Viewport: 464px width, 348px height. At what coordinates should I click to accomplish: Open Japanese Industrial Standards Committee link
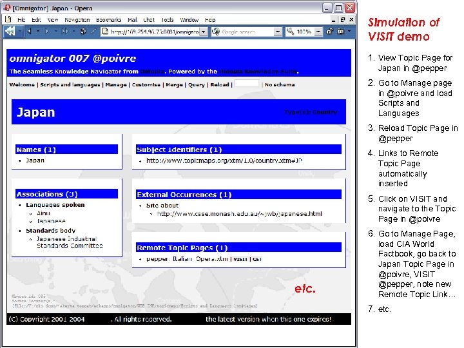70,242
